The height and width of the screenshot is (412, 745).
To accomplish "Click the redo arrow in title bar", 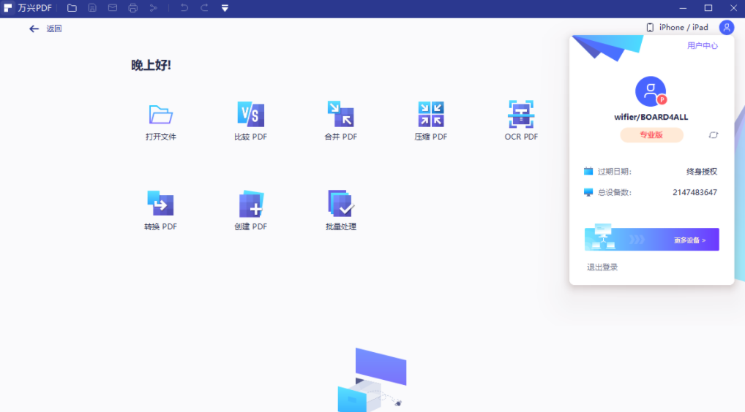I will [204, 8].
